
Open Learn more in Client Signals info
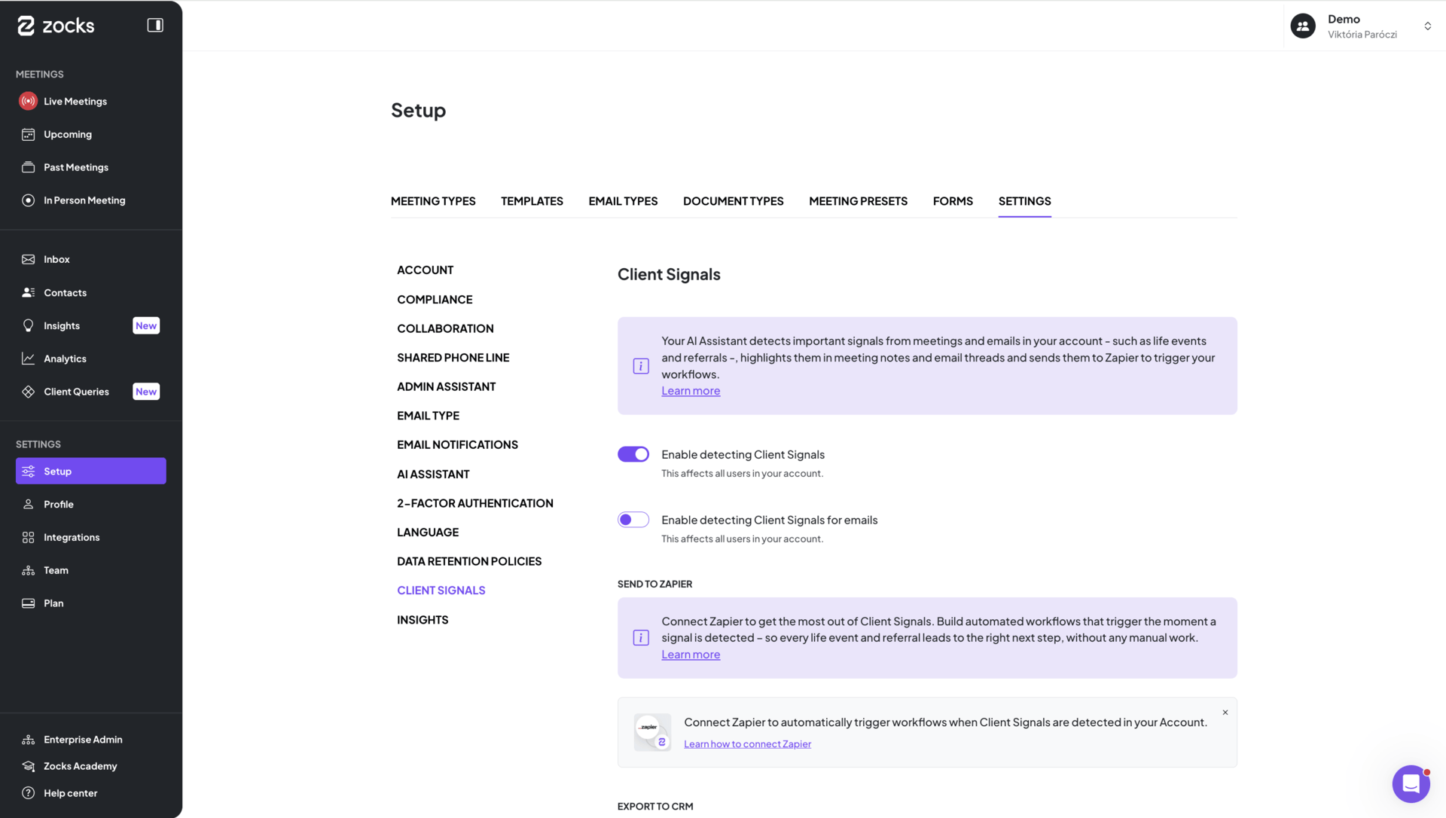tap(691, 391)
